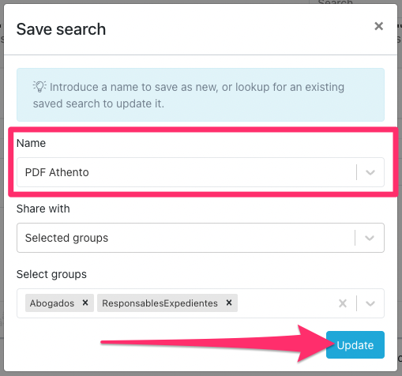The image size is (402, 376).
Task: Remove the Abogados group tag
Action: point(85,303)
